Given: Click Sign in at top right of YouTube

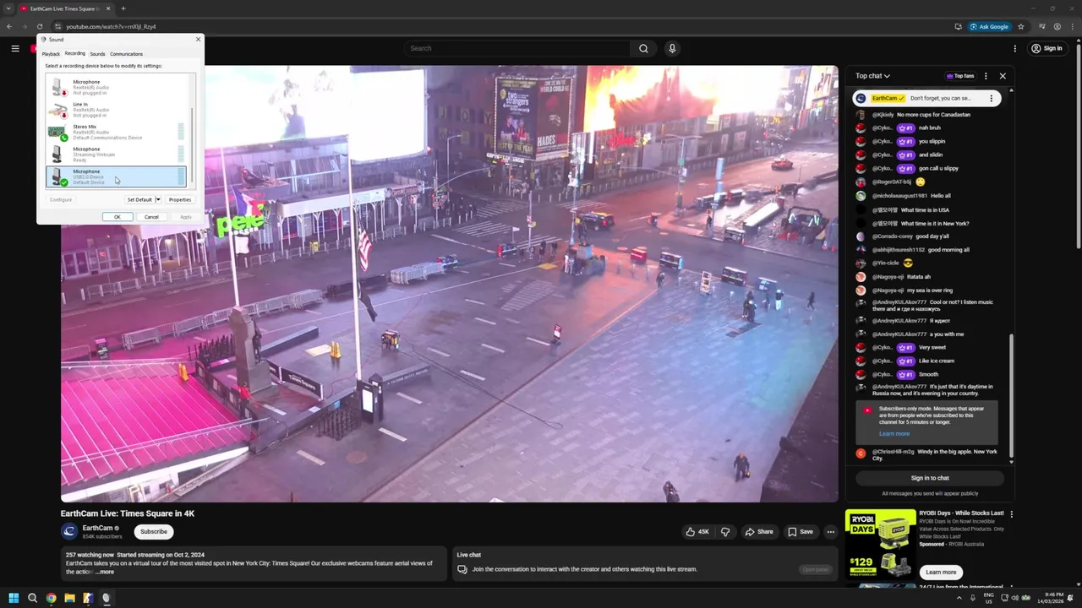Looking at the screenshot, I should [1046, 48].
